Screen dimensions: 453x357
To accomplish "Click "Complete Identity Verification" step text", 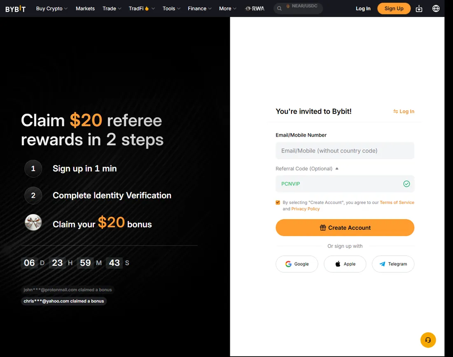I will (112, 195).
